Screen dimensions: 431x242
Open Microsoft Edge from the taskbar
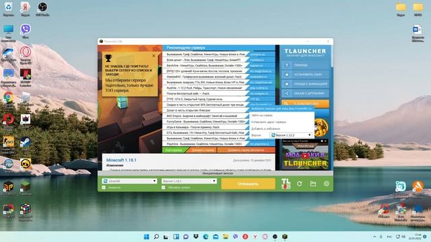(205, 237)
